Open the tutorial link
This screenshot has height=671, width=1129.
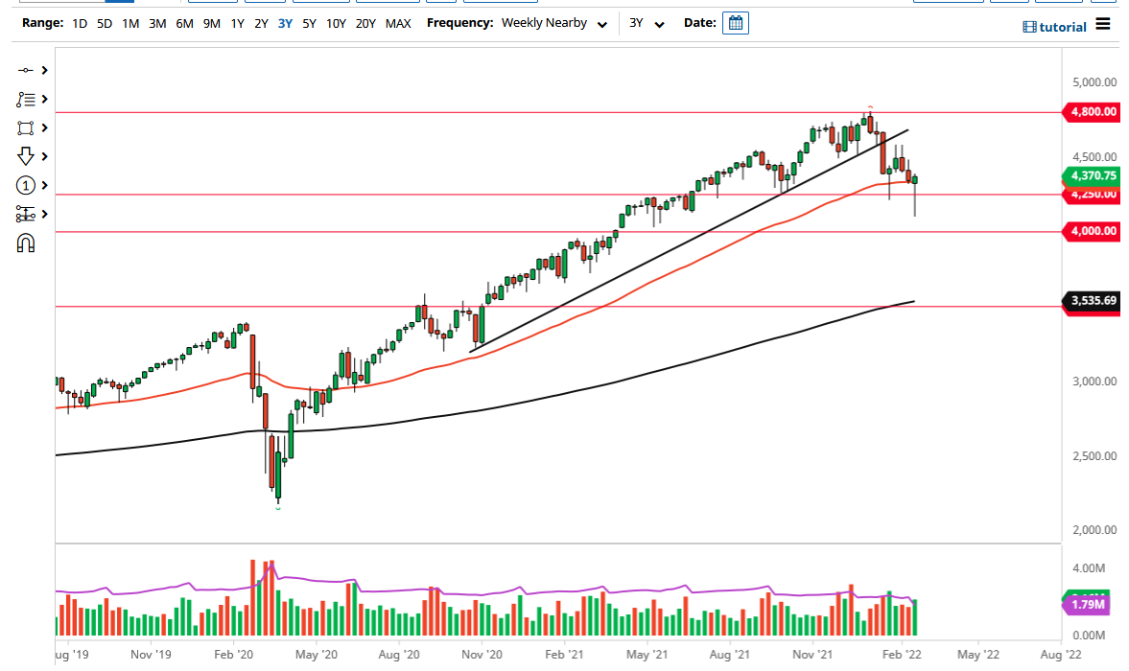1057,27
